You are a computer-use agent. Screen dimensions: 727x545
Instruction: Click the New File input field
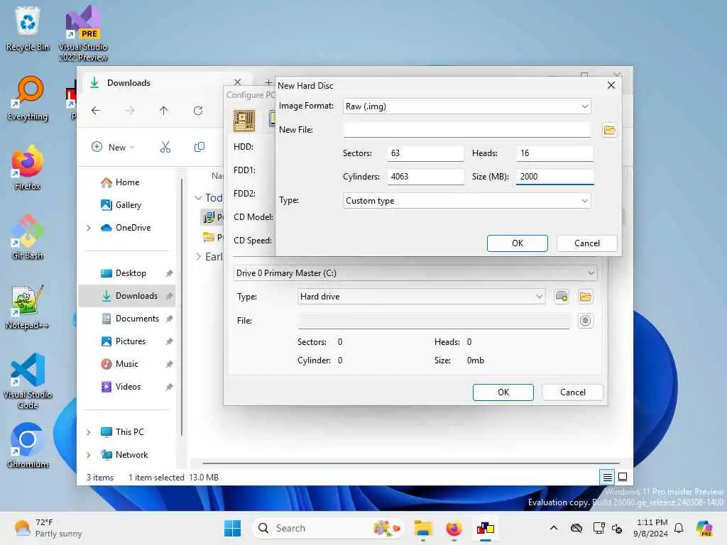pos(467,130)
